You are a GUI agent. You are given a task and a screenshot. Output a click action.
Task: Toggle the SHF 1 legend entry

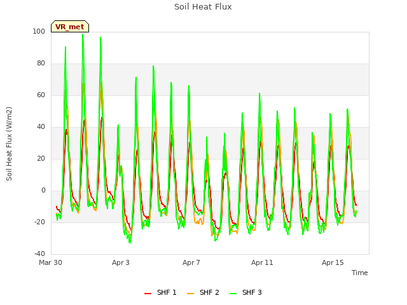160,293
